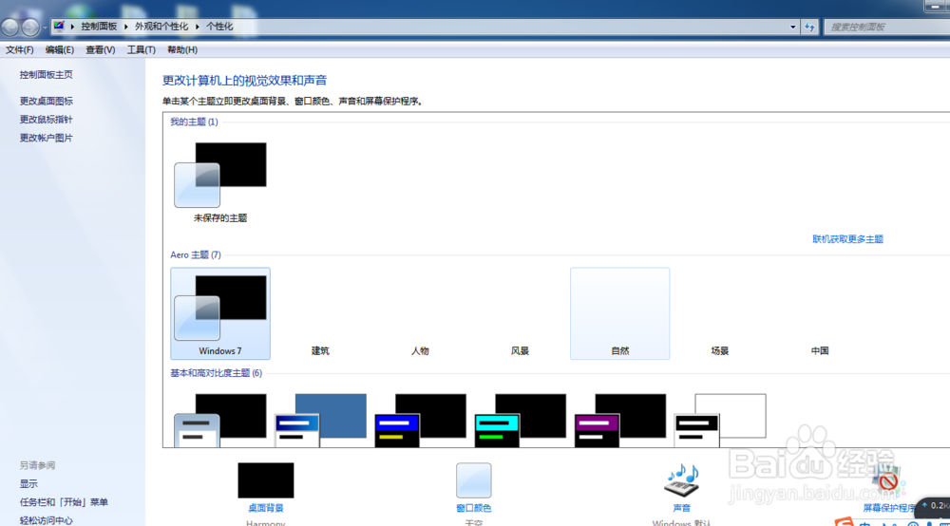
Task: Open 任务栏和「开始」菜单 link
Action: click(64, 501)
